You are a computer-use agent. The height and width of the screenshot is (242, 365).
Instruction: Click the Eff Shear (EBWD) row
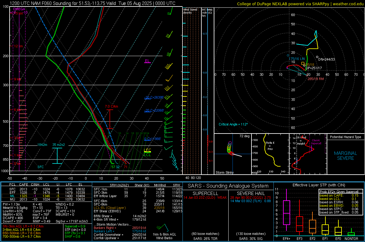[138, 211]
